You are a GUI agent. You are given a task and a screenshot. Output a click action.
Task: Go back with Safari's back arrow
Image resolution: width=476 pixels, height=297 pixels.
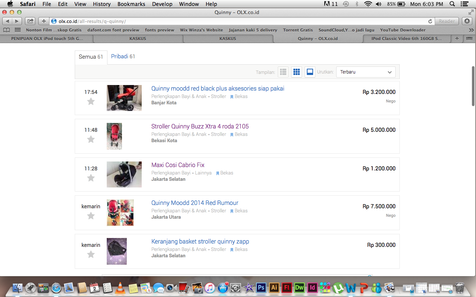(7, 21)
